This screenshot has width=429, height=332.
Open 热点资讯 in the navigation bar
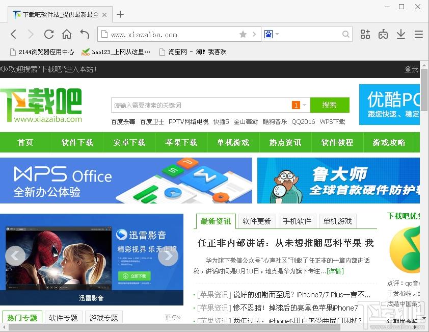click(285, 142)
